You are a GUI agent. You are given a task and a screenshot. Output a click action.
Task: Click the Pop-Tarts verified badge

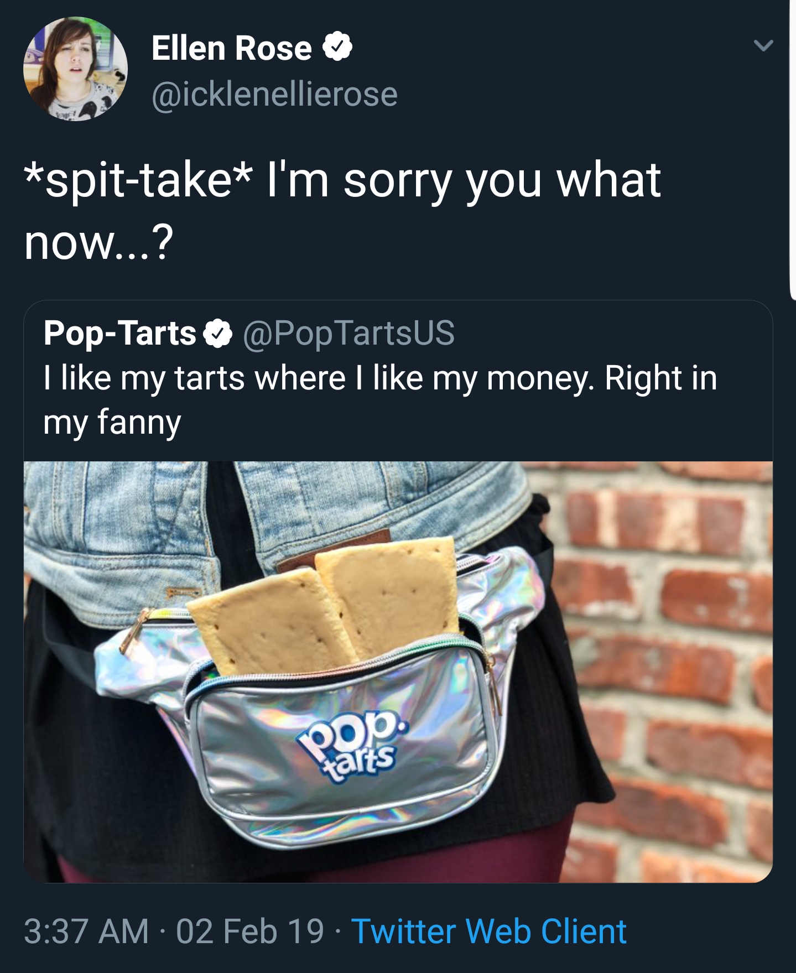[217, 333]
